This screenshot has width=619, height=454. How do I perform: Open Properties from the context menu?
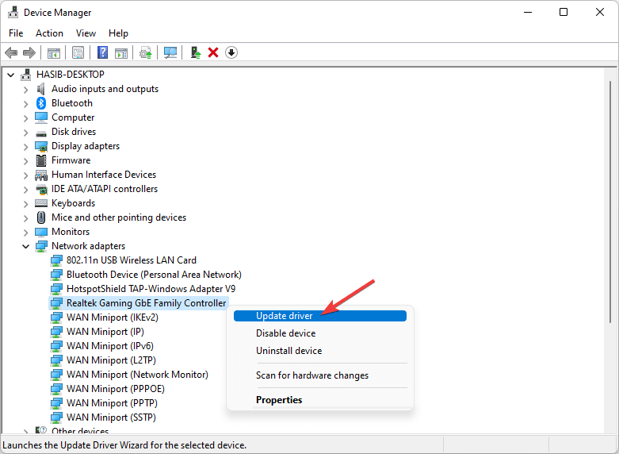tap(279, 400)
